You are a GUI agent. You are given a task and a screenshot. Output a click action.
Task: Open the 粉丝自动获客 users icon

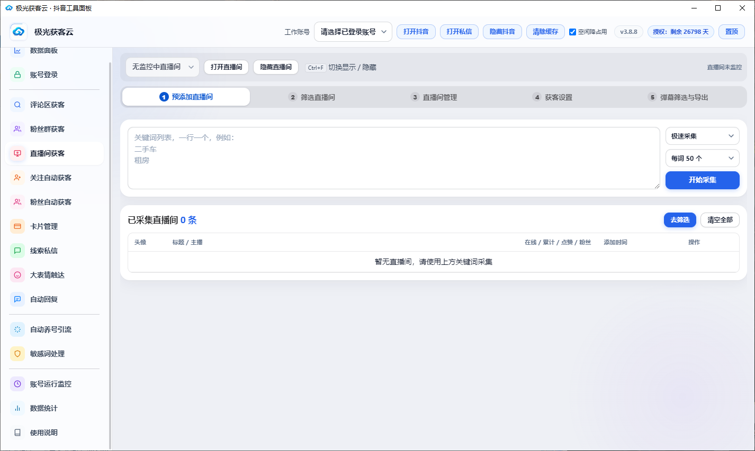[17, 202]
